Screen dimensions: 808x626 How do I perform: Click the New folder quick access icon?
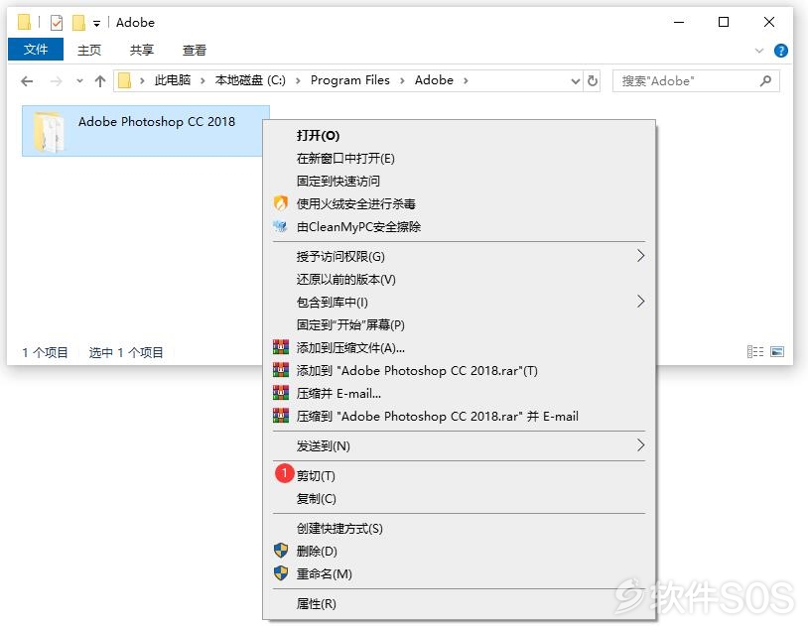coord(78,22)
